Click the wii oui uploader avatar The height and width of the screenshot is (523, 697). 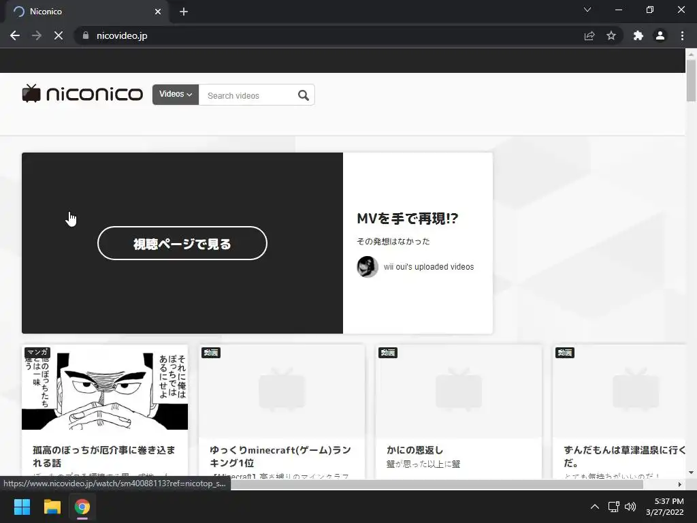(x=368, y=267)
